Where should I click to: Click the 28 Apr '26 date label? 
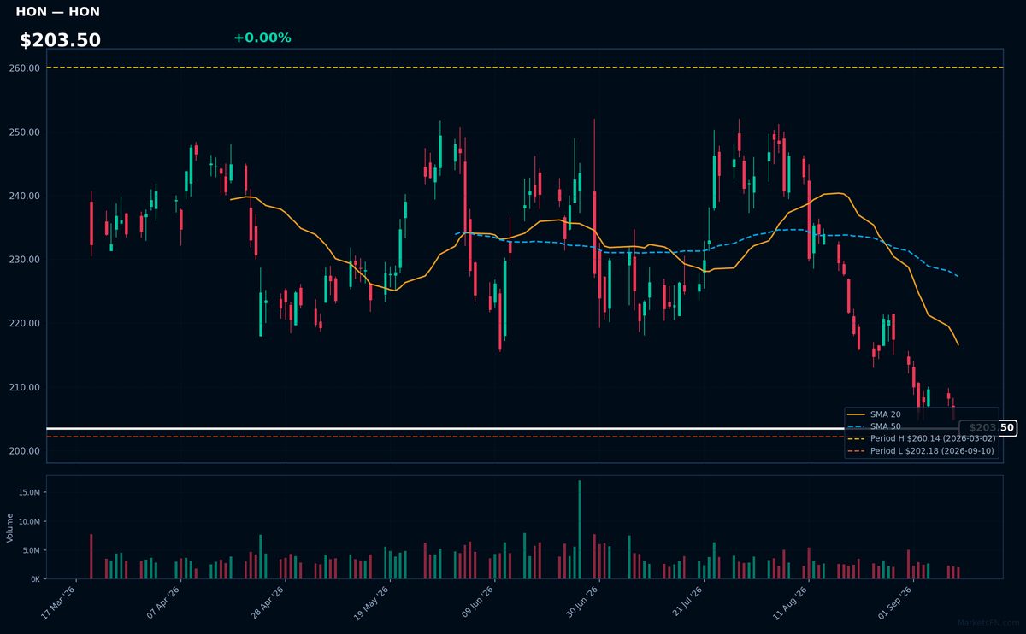coord(267,602)
